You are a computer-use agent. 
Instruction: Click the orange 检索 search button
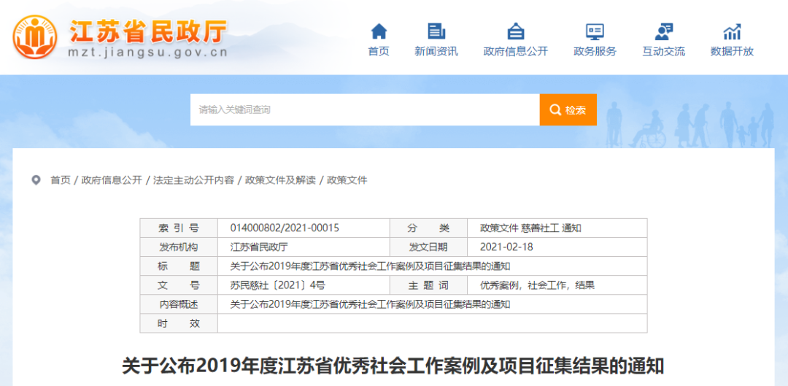pyautogui.click(x=568, y=109)
